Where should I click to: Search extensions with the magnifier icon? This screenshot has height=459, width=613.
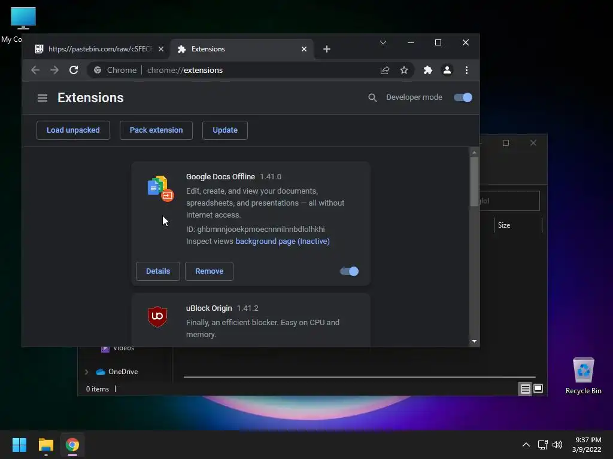point(372,97)
